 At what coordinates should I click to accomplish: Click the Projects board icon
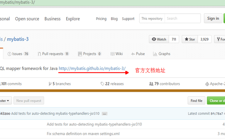click(x=80, y=54)
